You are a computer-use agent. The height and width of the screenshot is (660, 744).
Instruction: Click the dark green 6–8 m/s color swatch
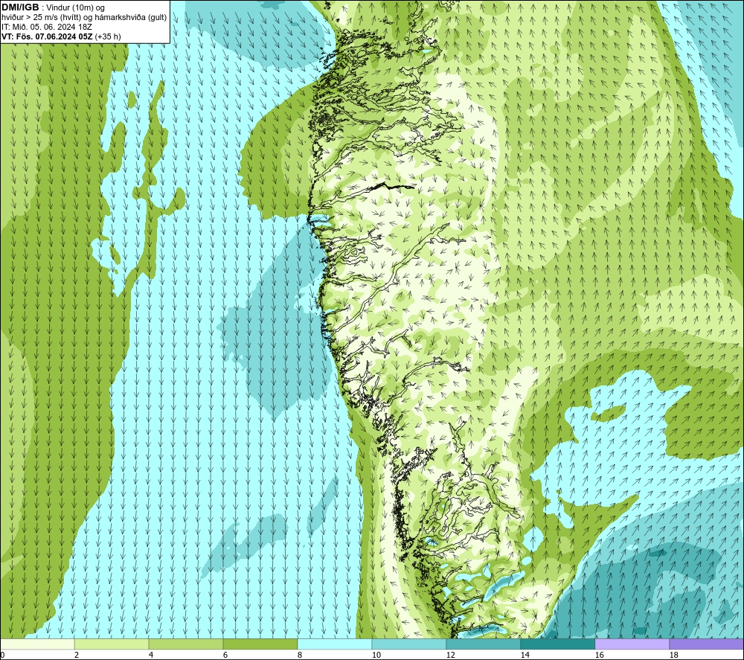point(260,644)
